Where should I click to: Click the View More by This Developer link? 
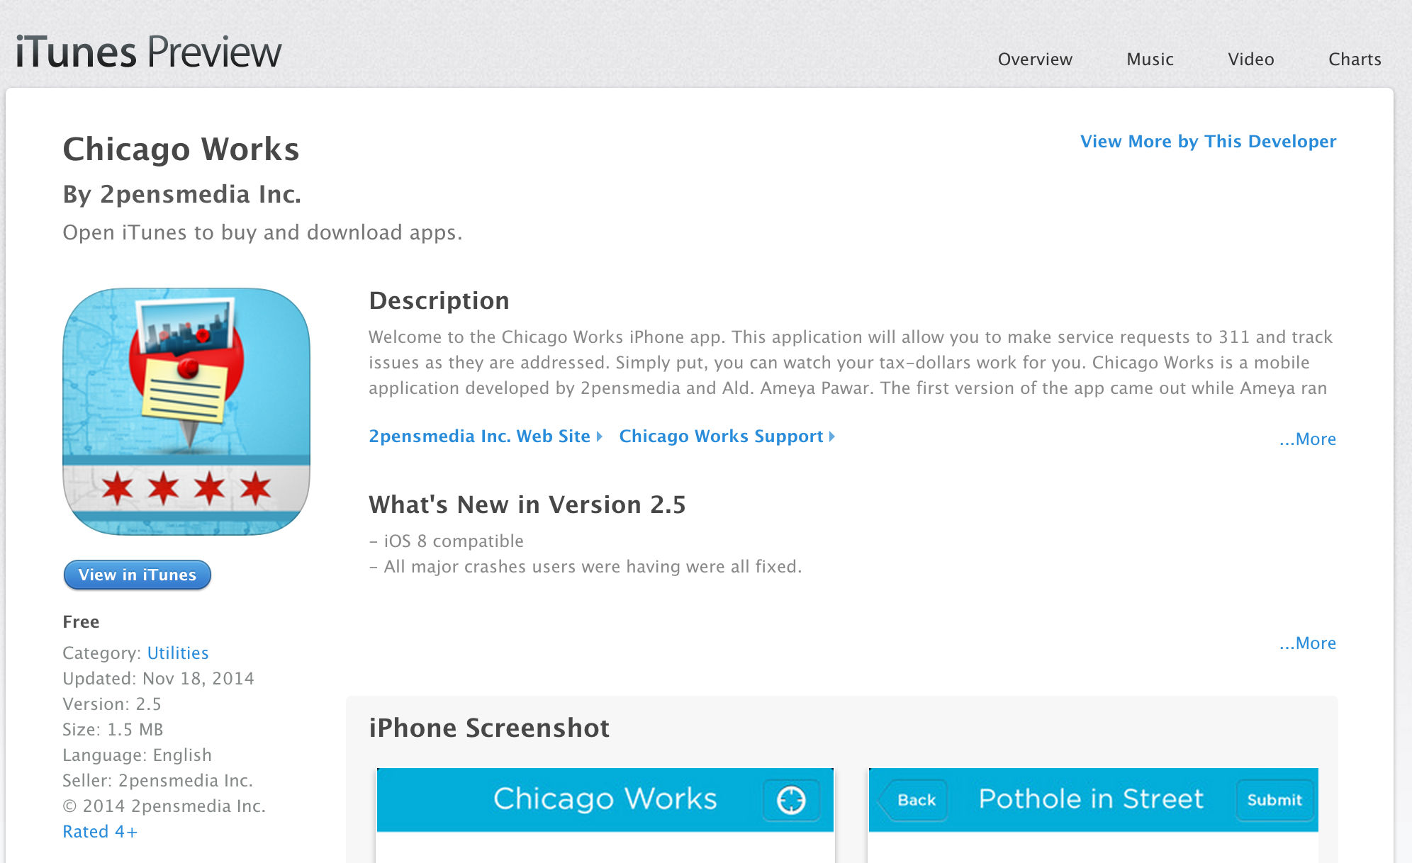click(x=1207, y=141)
